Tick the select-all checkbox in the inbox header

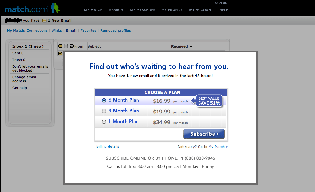point(66,46)
